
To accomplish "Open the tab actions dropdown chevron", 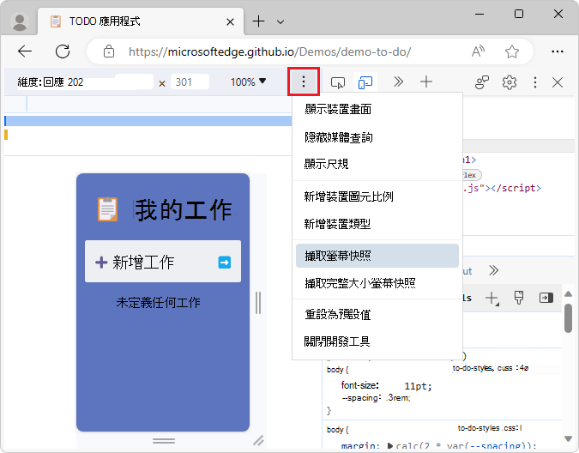I will 280,21.
